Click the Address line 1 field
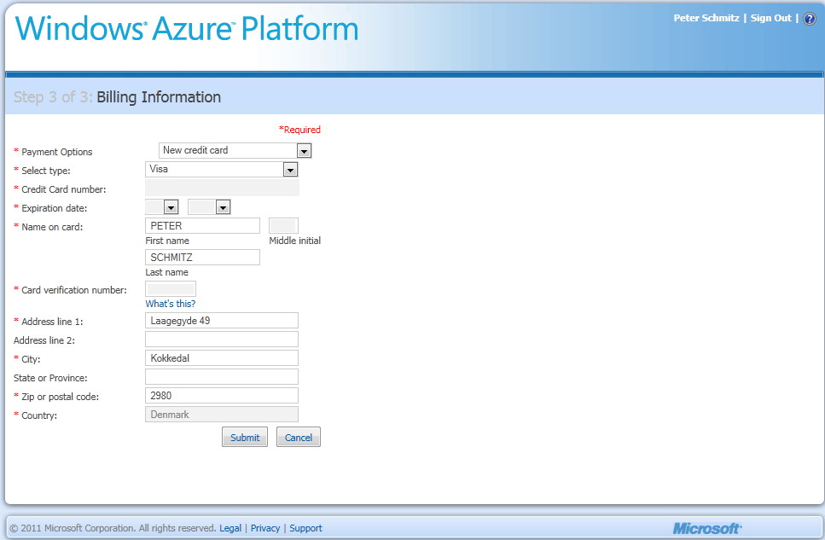This screenshot has height=540, width=825. pyautogui.click(x=222, y=321)
